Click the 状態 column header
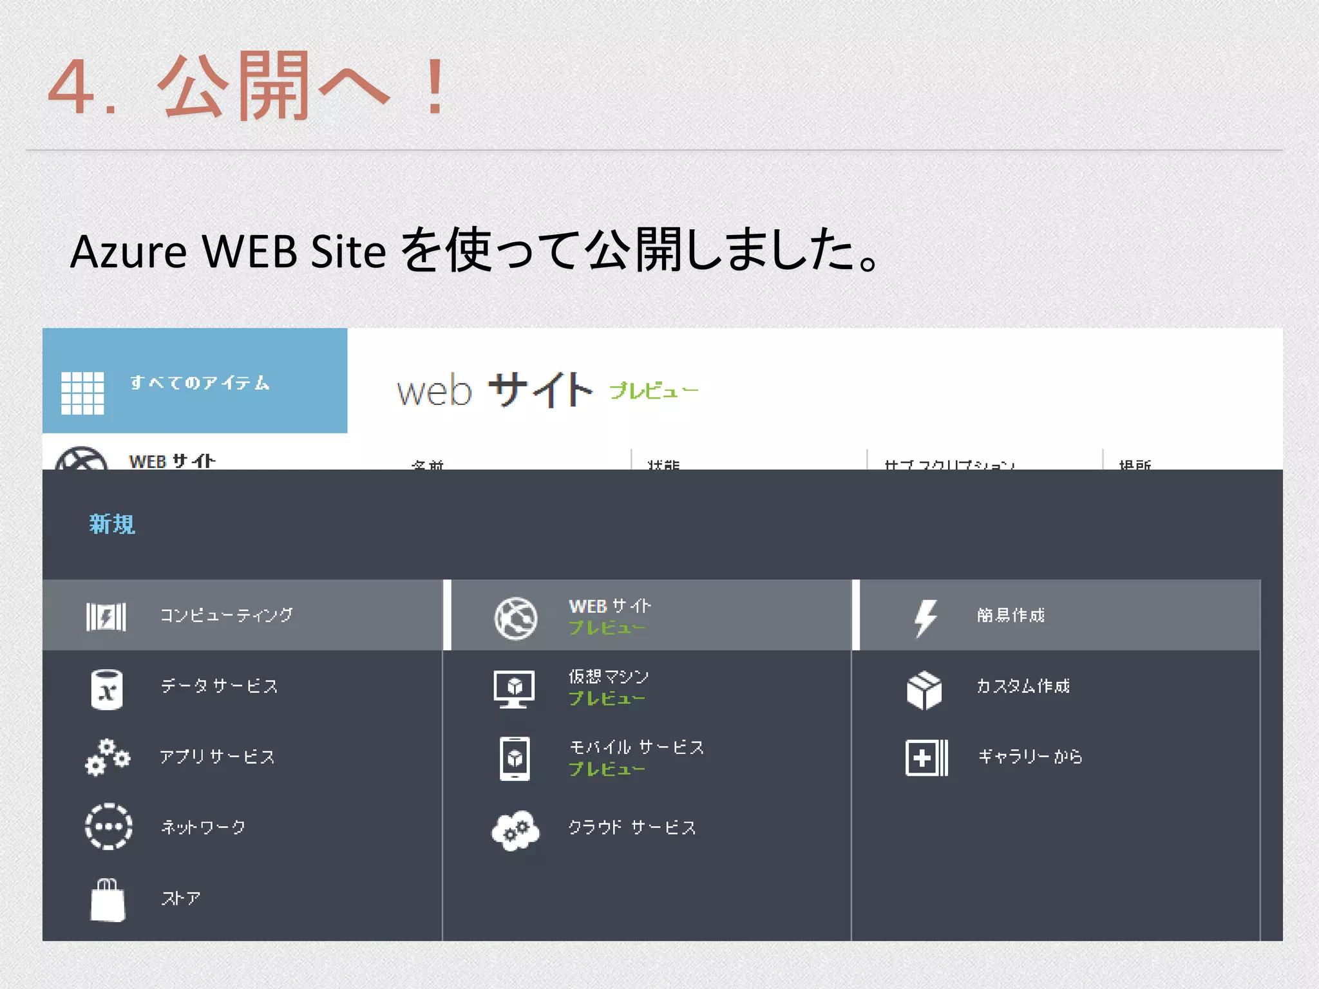Image resolution: width=1319 pixels, height=989 pixels. pos(663,464)
